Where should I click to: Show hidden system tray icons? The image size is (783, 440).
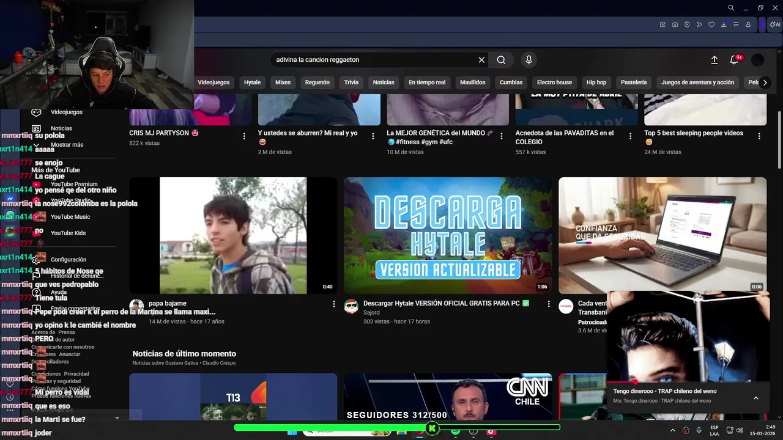(673, 430)
